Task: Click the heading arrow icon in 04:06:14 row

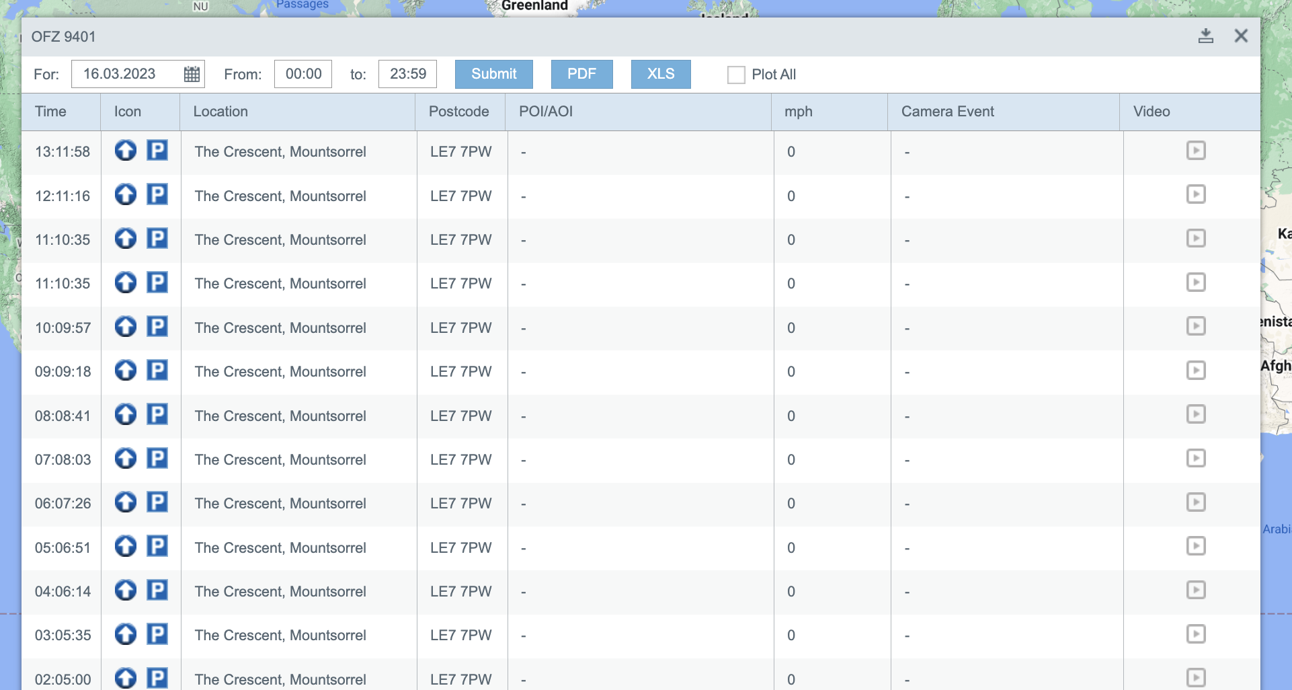Action: coord(126,590)
